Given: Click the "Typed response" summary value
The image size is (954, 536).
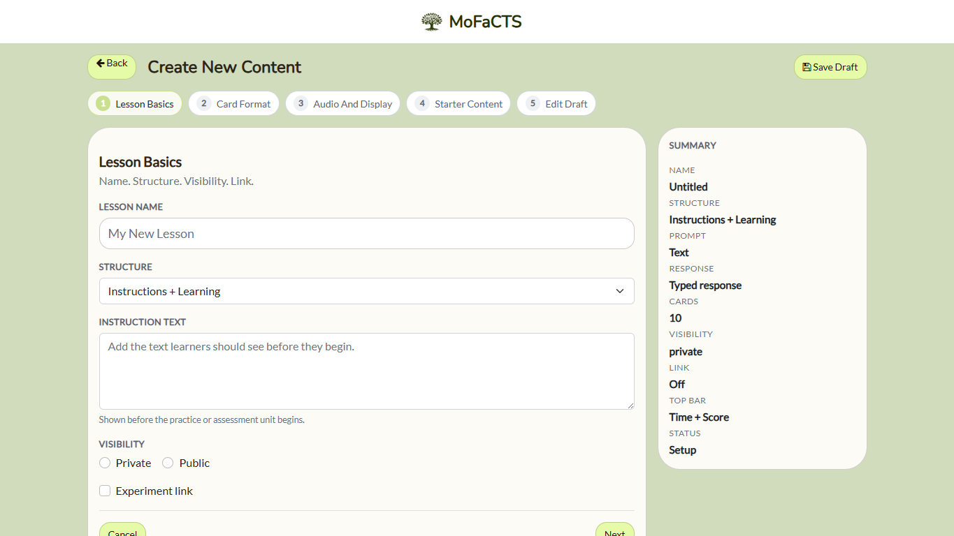Looking at the screenshot, I should point(705,285).
